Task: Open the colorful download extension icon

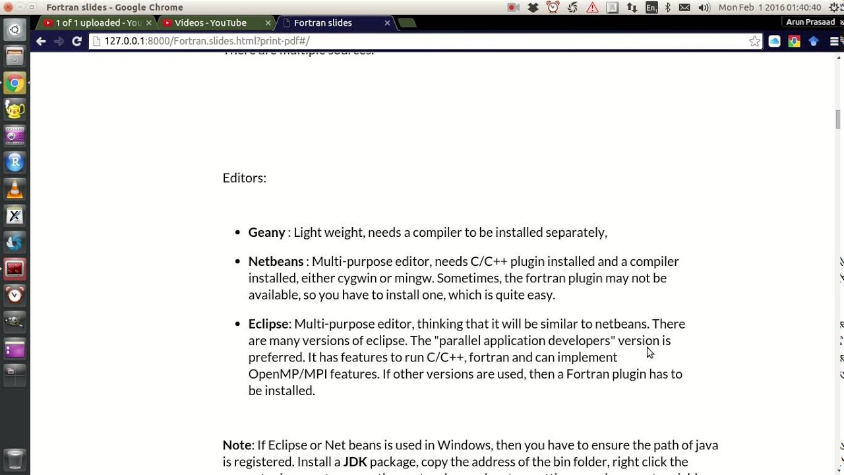Action: (794, 41)
